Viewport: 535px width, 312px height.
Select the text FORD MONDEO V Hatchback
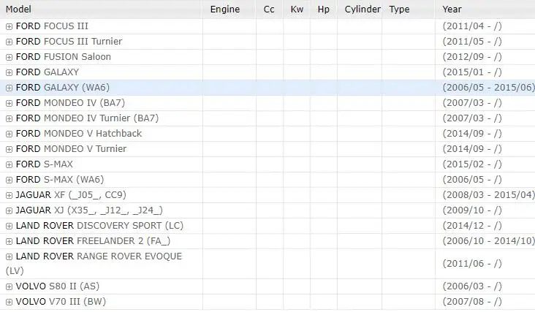point(78,133)
